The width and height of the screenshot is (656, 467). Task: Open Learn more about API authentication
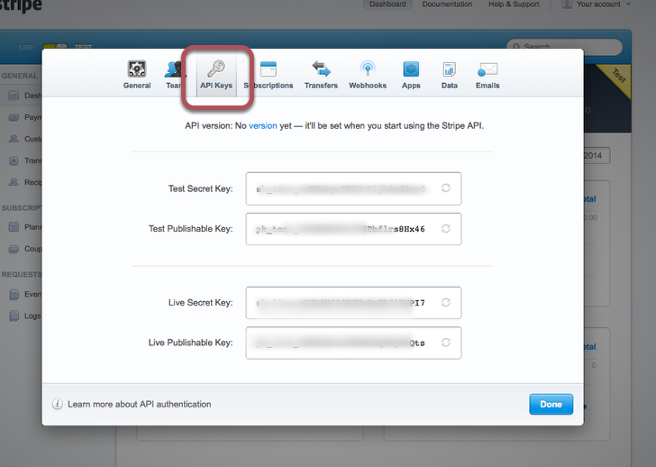[140, 404]
